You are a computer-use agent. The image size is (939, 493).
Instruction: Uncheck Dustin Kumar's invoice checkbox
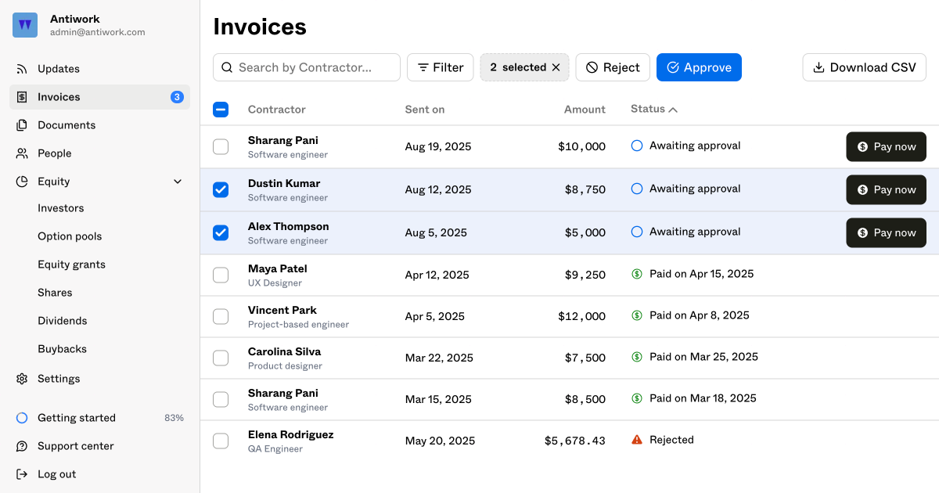221,189
